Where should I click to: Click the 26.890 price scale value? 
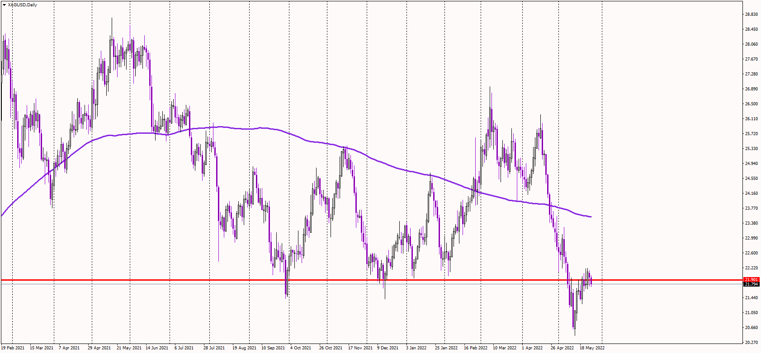(752, 89)
